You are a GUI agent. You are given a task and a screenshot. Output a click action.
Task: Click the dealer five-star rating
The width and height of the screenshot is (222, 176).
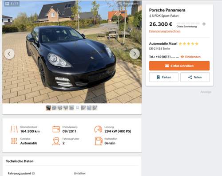coord(189,44)
